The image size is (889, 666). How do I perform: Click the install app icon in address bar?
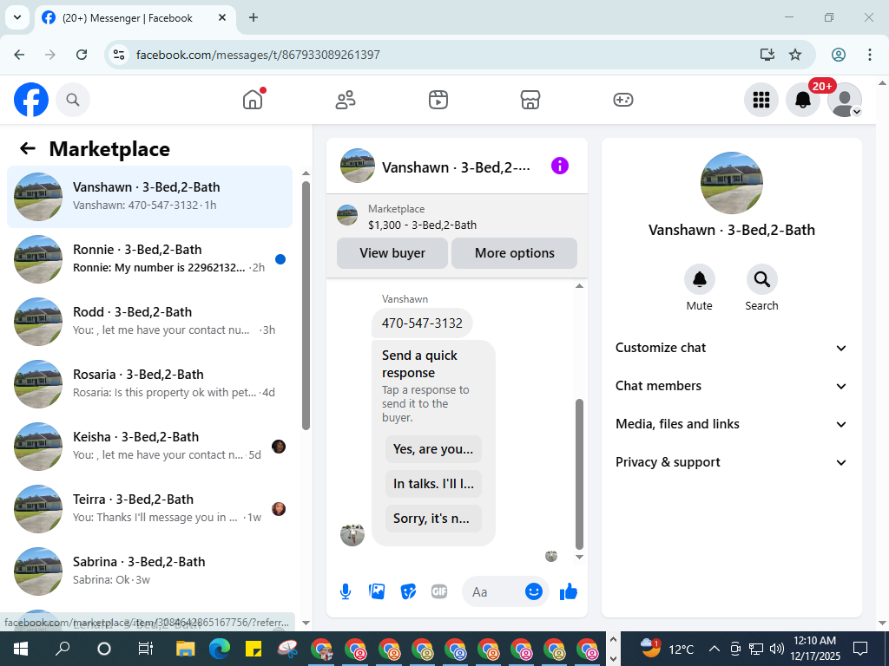pyautogui.click(x=767, y=55)
